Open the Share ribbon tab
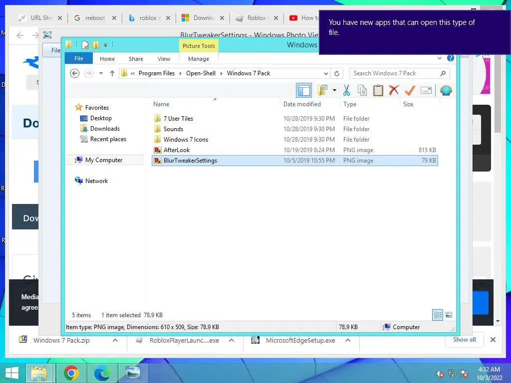The width and height of the screenshot is (511, 383). pos(136,59)
